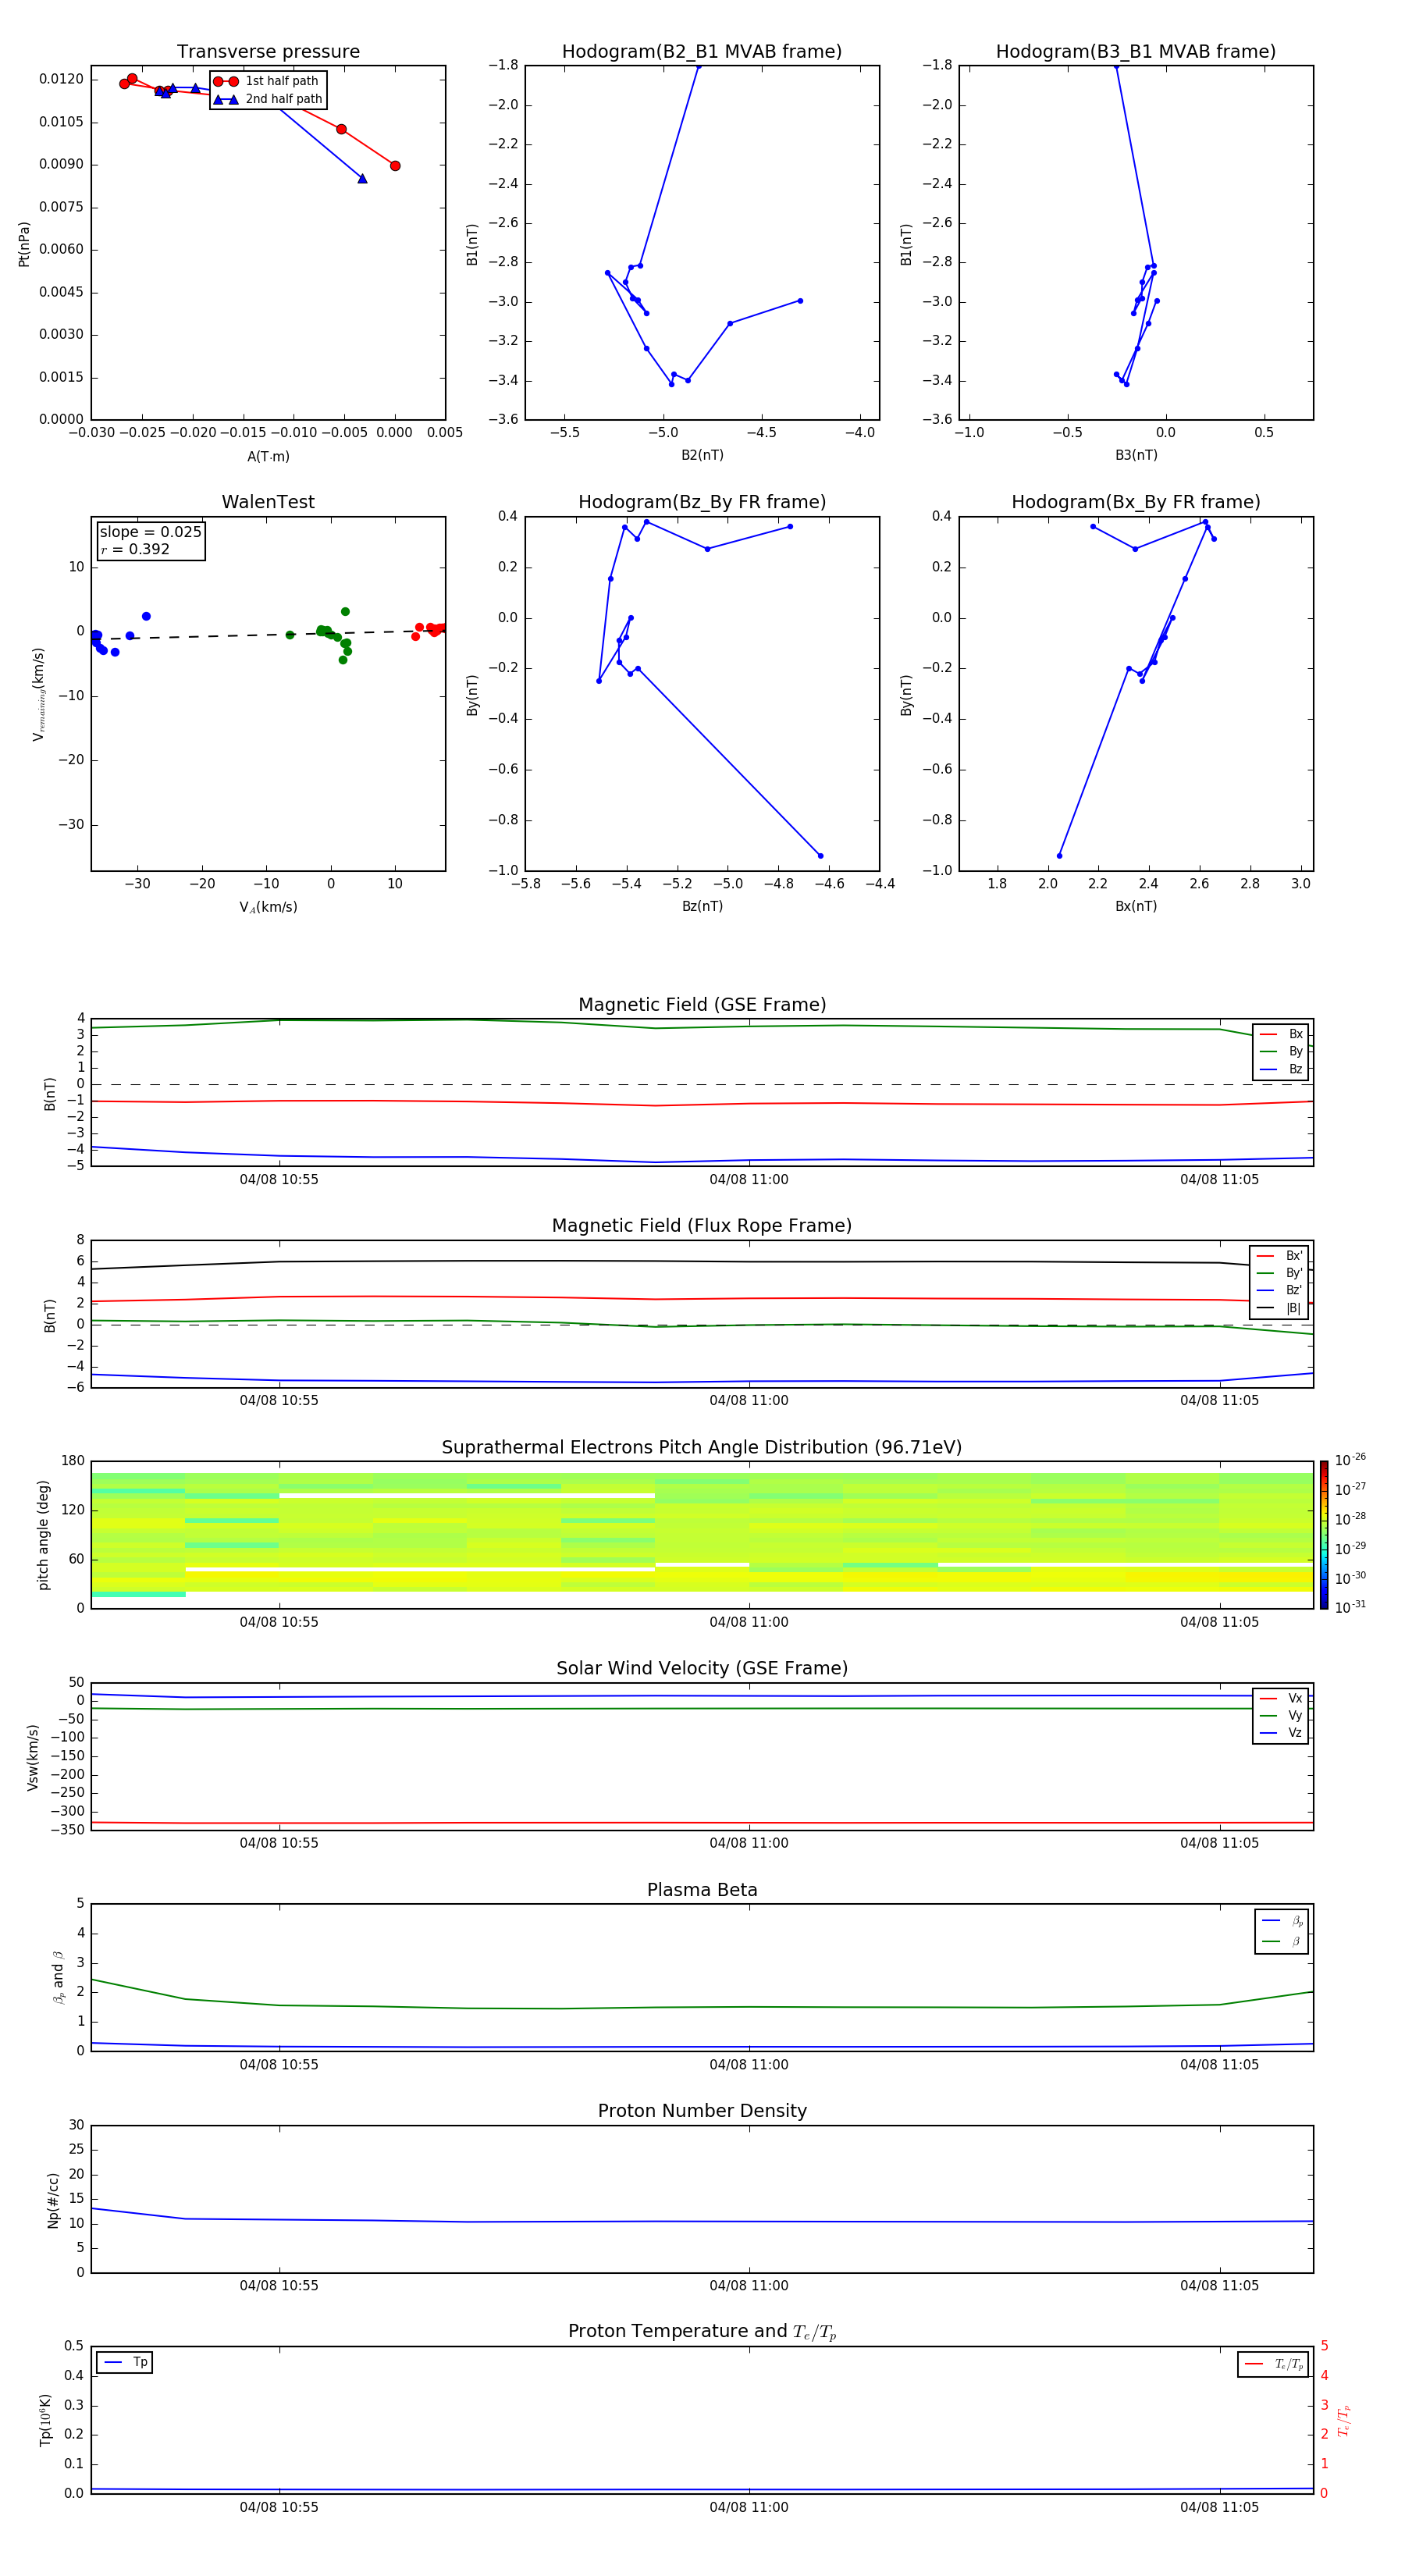Click the 'Vsw(km/s)' axis label
The width and height of the screenshot is (1405, 2576).
coord(33,1757)
